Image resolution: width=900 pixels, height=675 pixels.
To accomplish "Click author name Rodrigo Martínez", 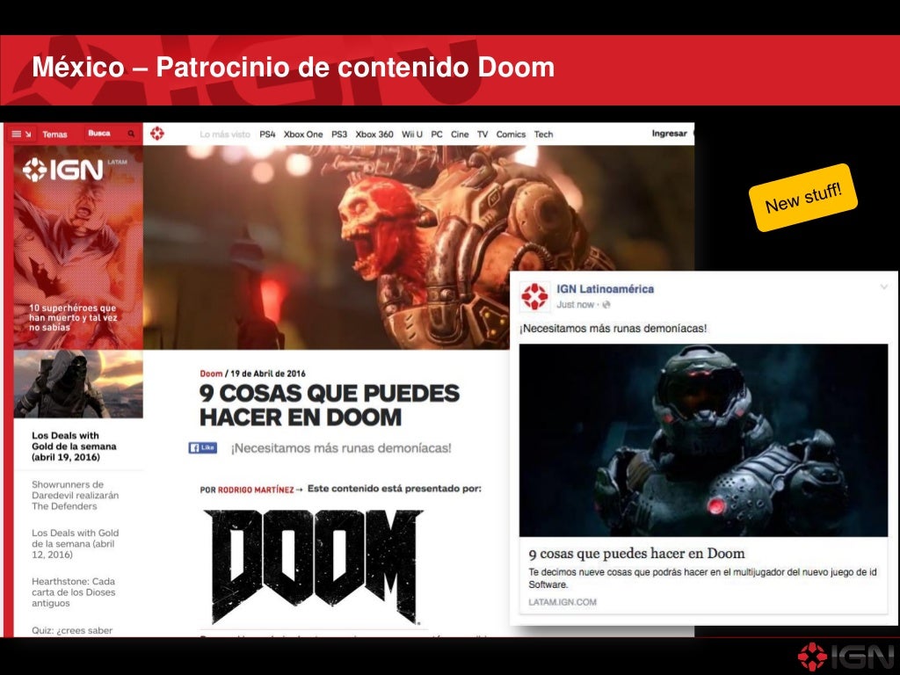I will [x=256, y=490].
